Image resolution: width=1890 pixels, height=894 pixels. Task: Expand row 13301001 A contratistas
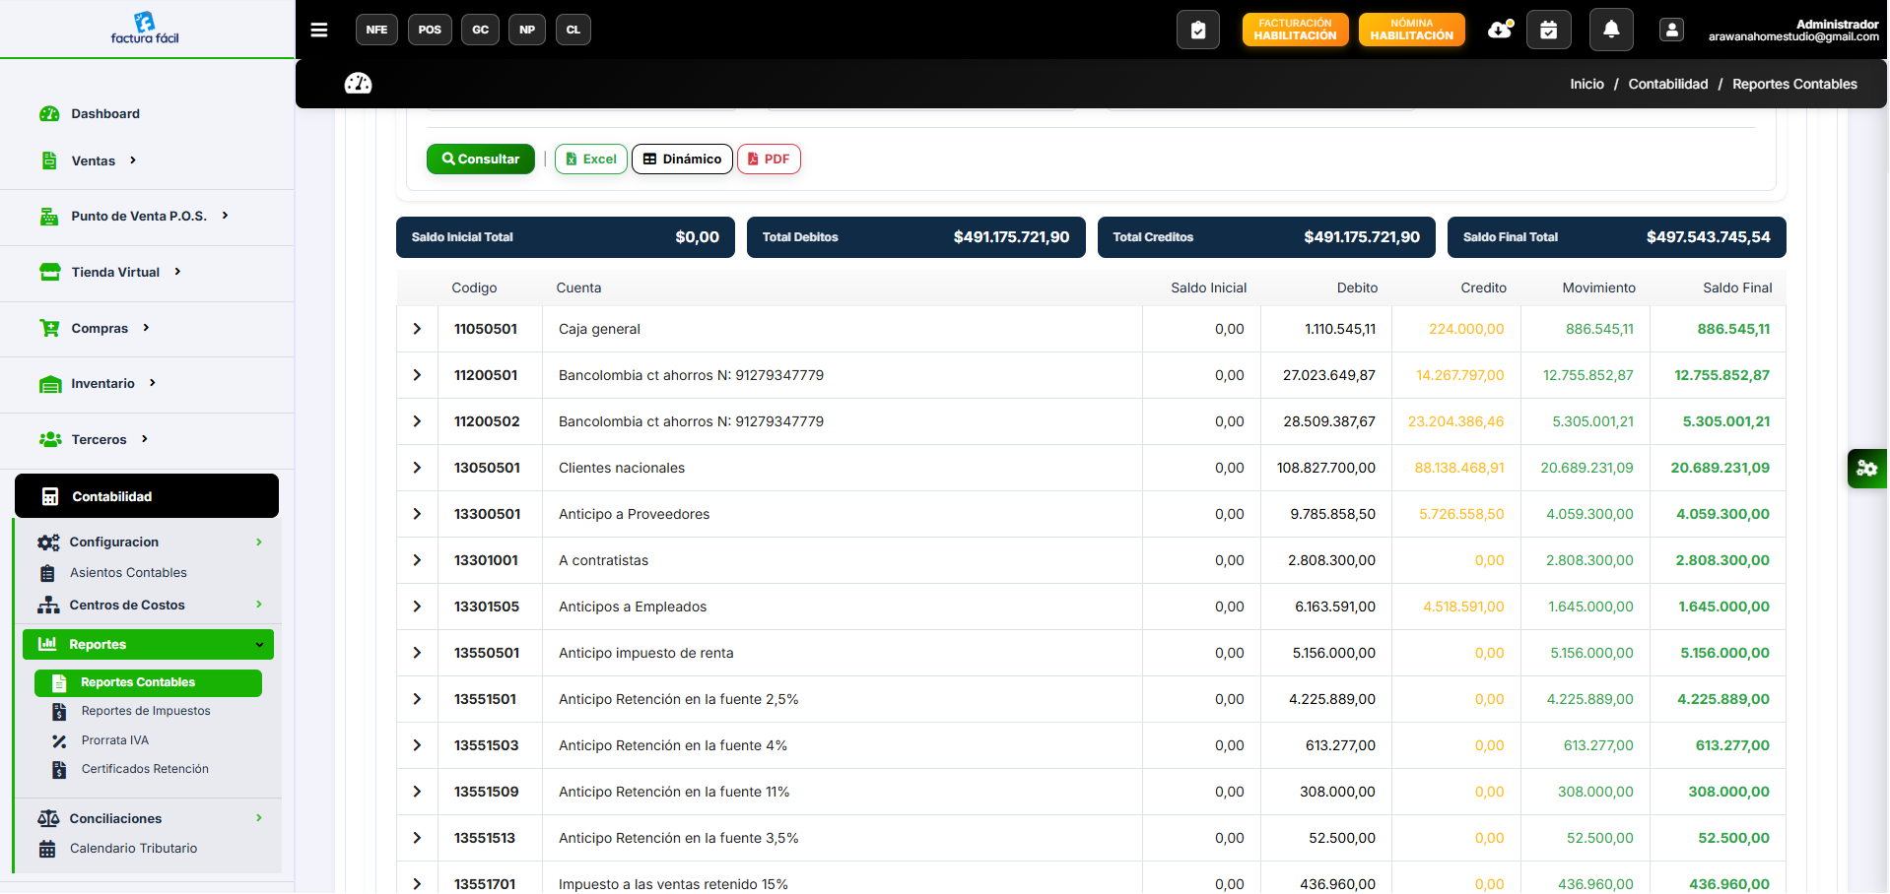(x=417, y=560)
